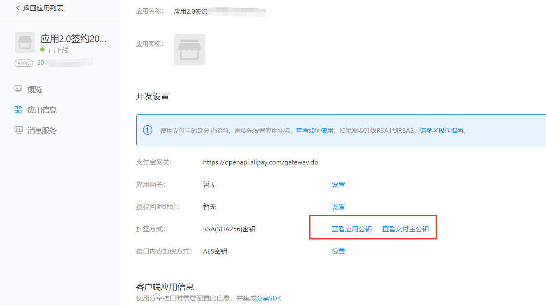Click the 概览 chart icon
The height and width of the screenshot is (305, 546).
18,89
